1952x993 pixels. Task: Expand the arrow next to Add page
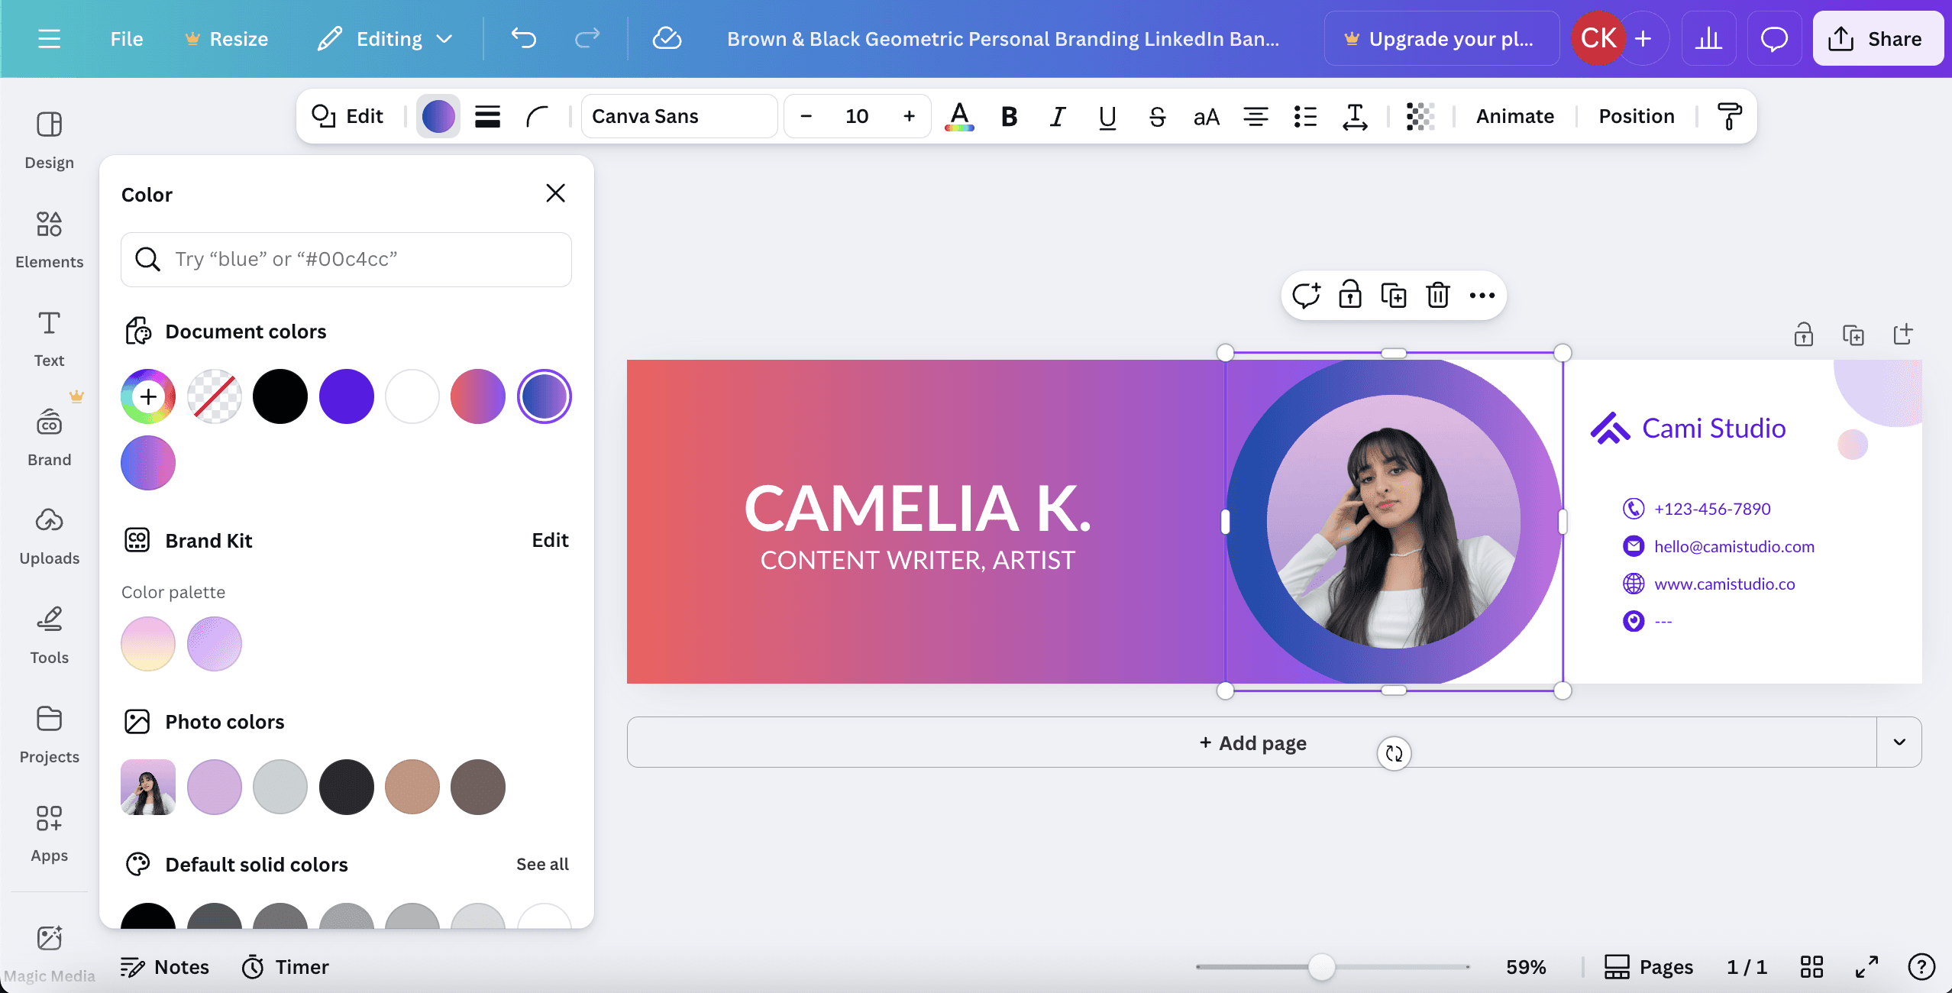1899,742
